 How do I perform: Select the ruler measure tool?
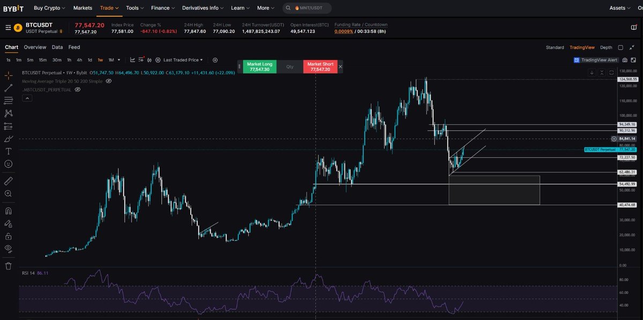[9, 181]
